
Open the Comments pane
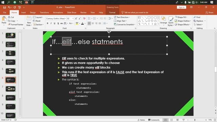[x=154, y=120]
